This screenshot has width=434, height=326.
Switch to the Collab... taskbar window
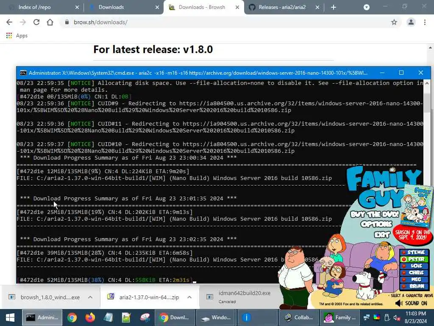(x=299, y=318)
